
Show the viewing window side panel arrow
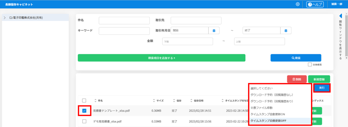341,16
